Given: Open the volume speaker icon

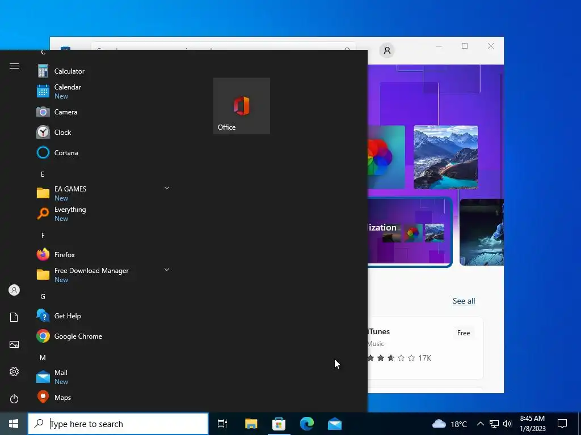Looking at the screenshot, I should (507, 424).
